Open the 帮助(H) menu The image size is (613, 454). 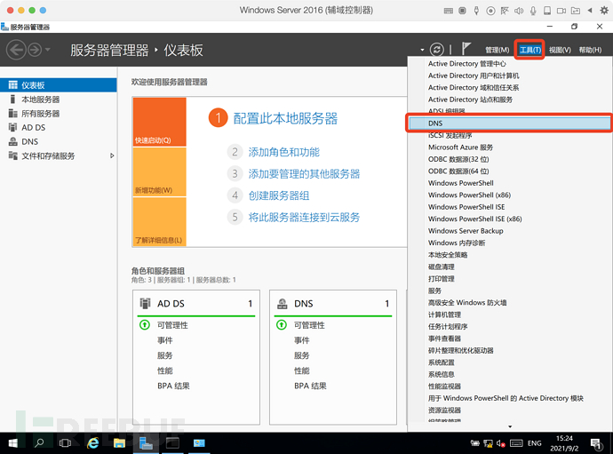(x=590, y=50)
